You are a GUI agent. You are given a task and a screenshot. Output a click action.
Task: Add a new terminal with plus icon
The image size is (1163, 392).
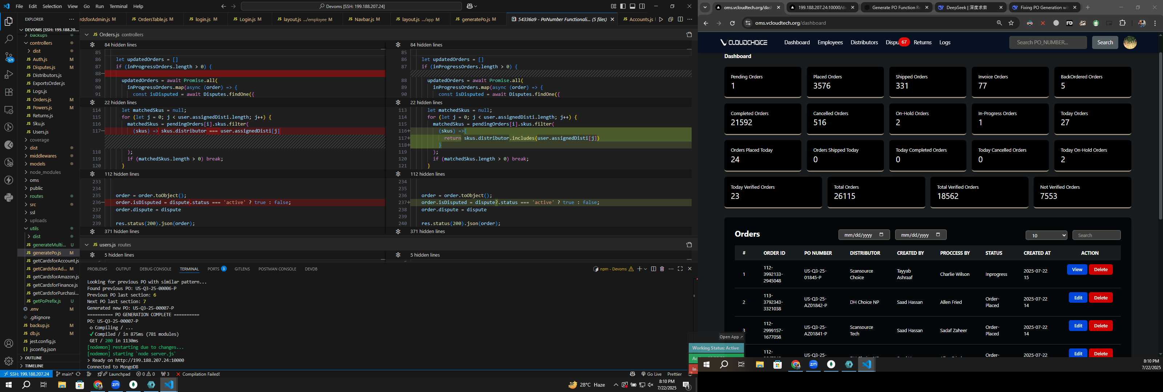click(639, 269)
